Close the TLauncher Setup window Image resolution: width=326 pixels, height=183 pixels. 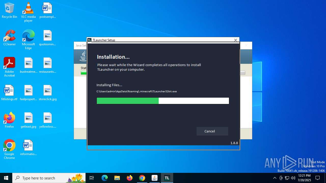click(x=236, y=40)
